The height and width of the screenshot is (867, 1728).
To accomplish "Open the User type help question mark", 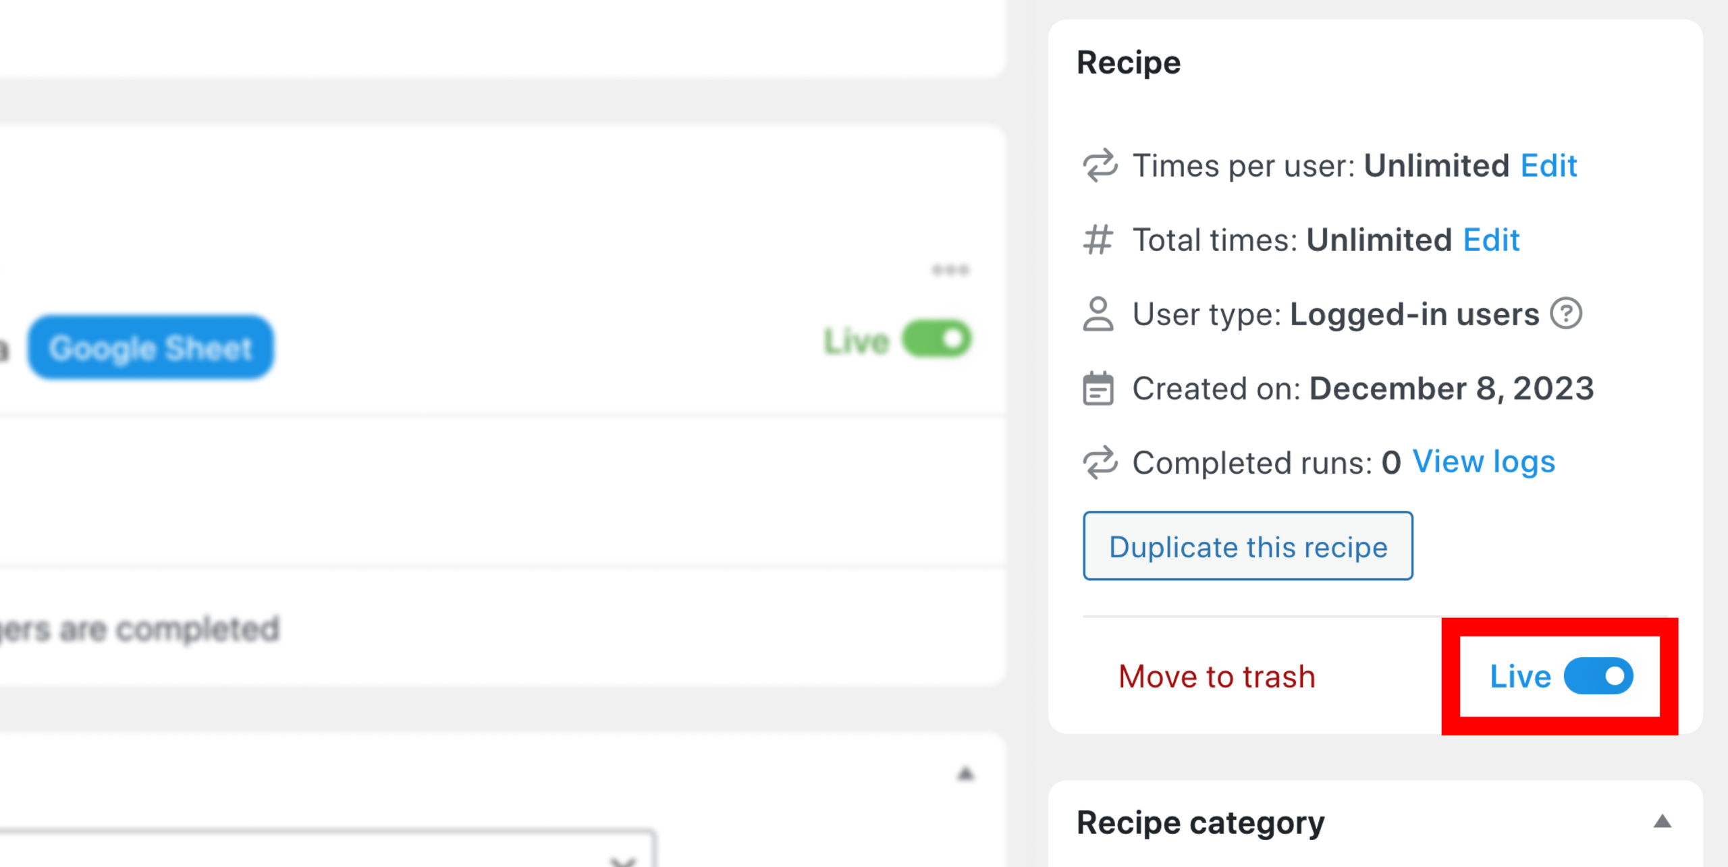I will [x=1566, y=314].
